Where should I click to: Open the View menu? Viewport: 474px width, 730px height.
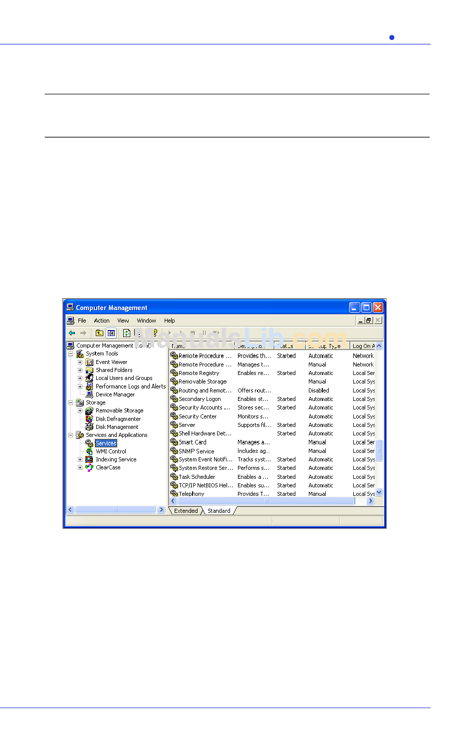[123, 321]
